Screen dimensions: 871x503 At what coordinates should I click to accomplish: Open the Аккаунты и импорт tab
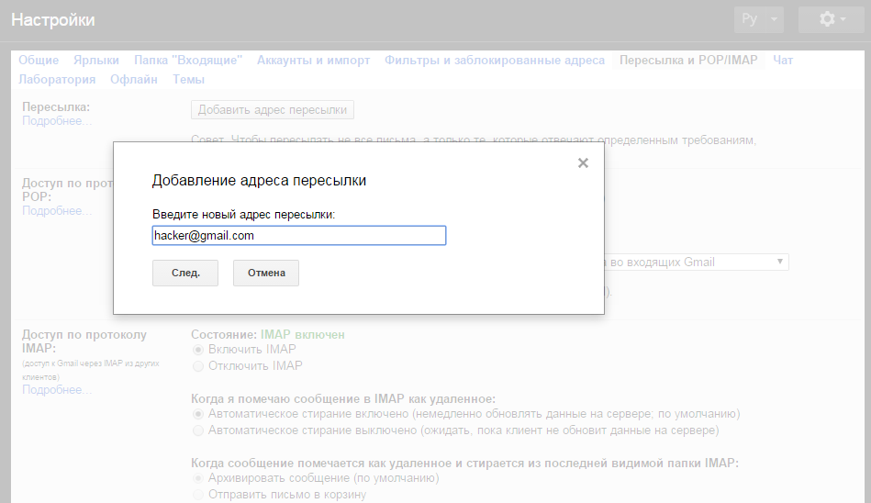[313, 60]
